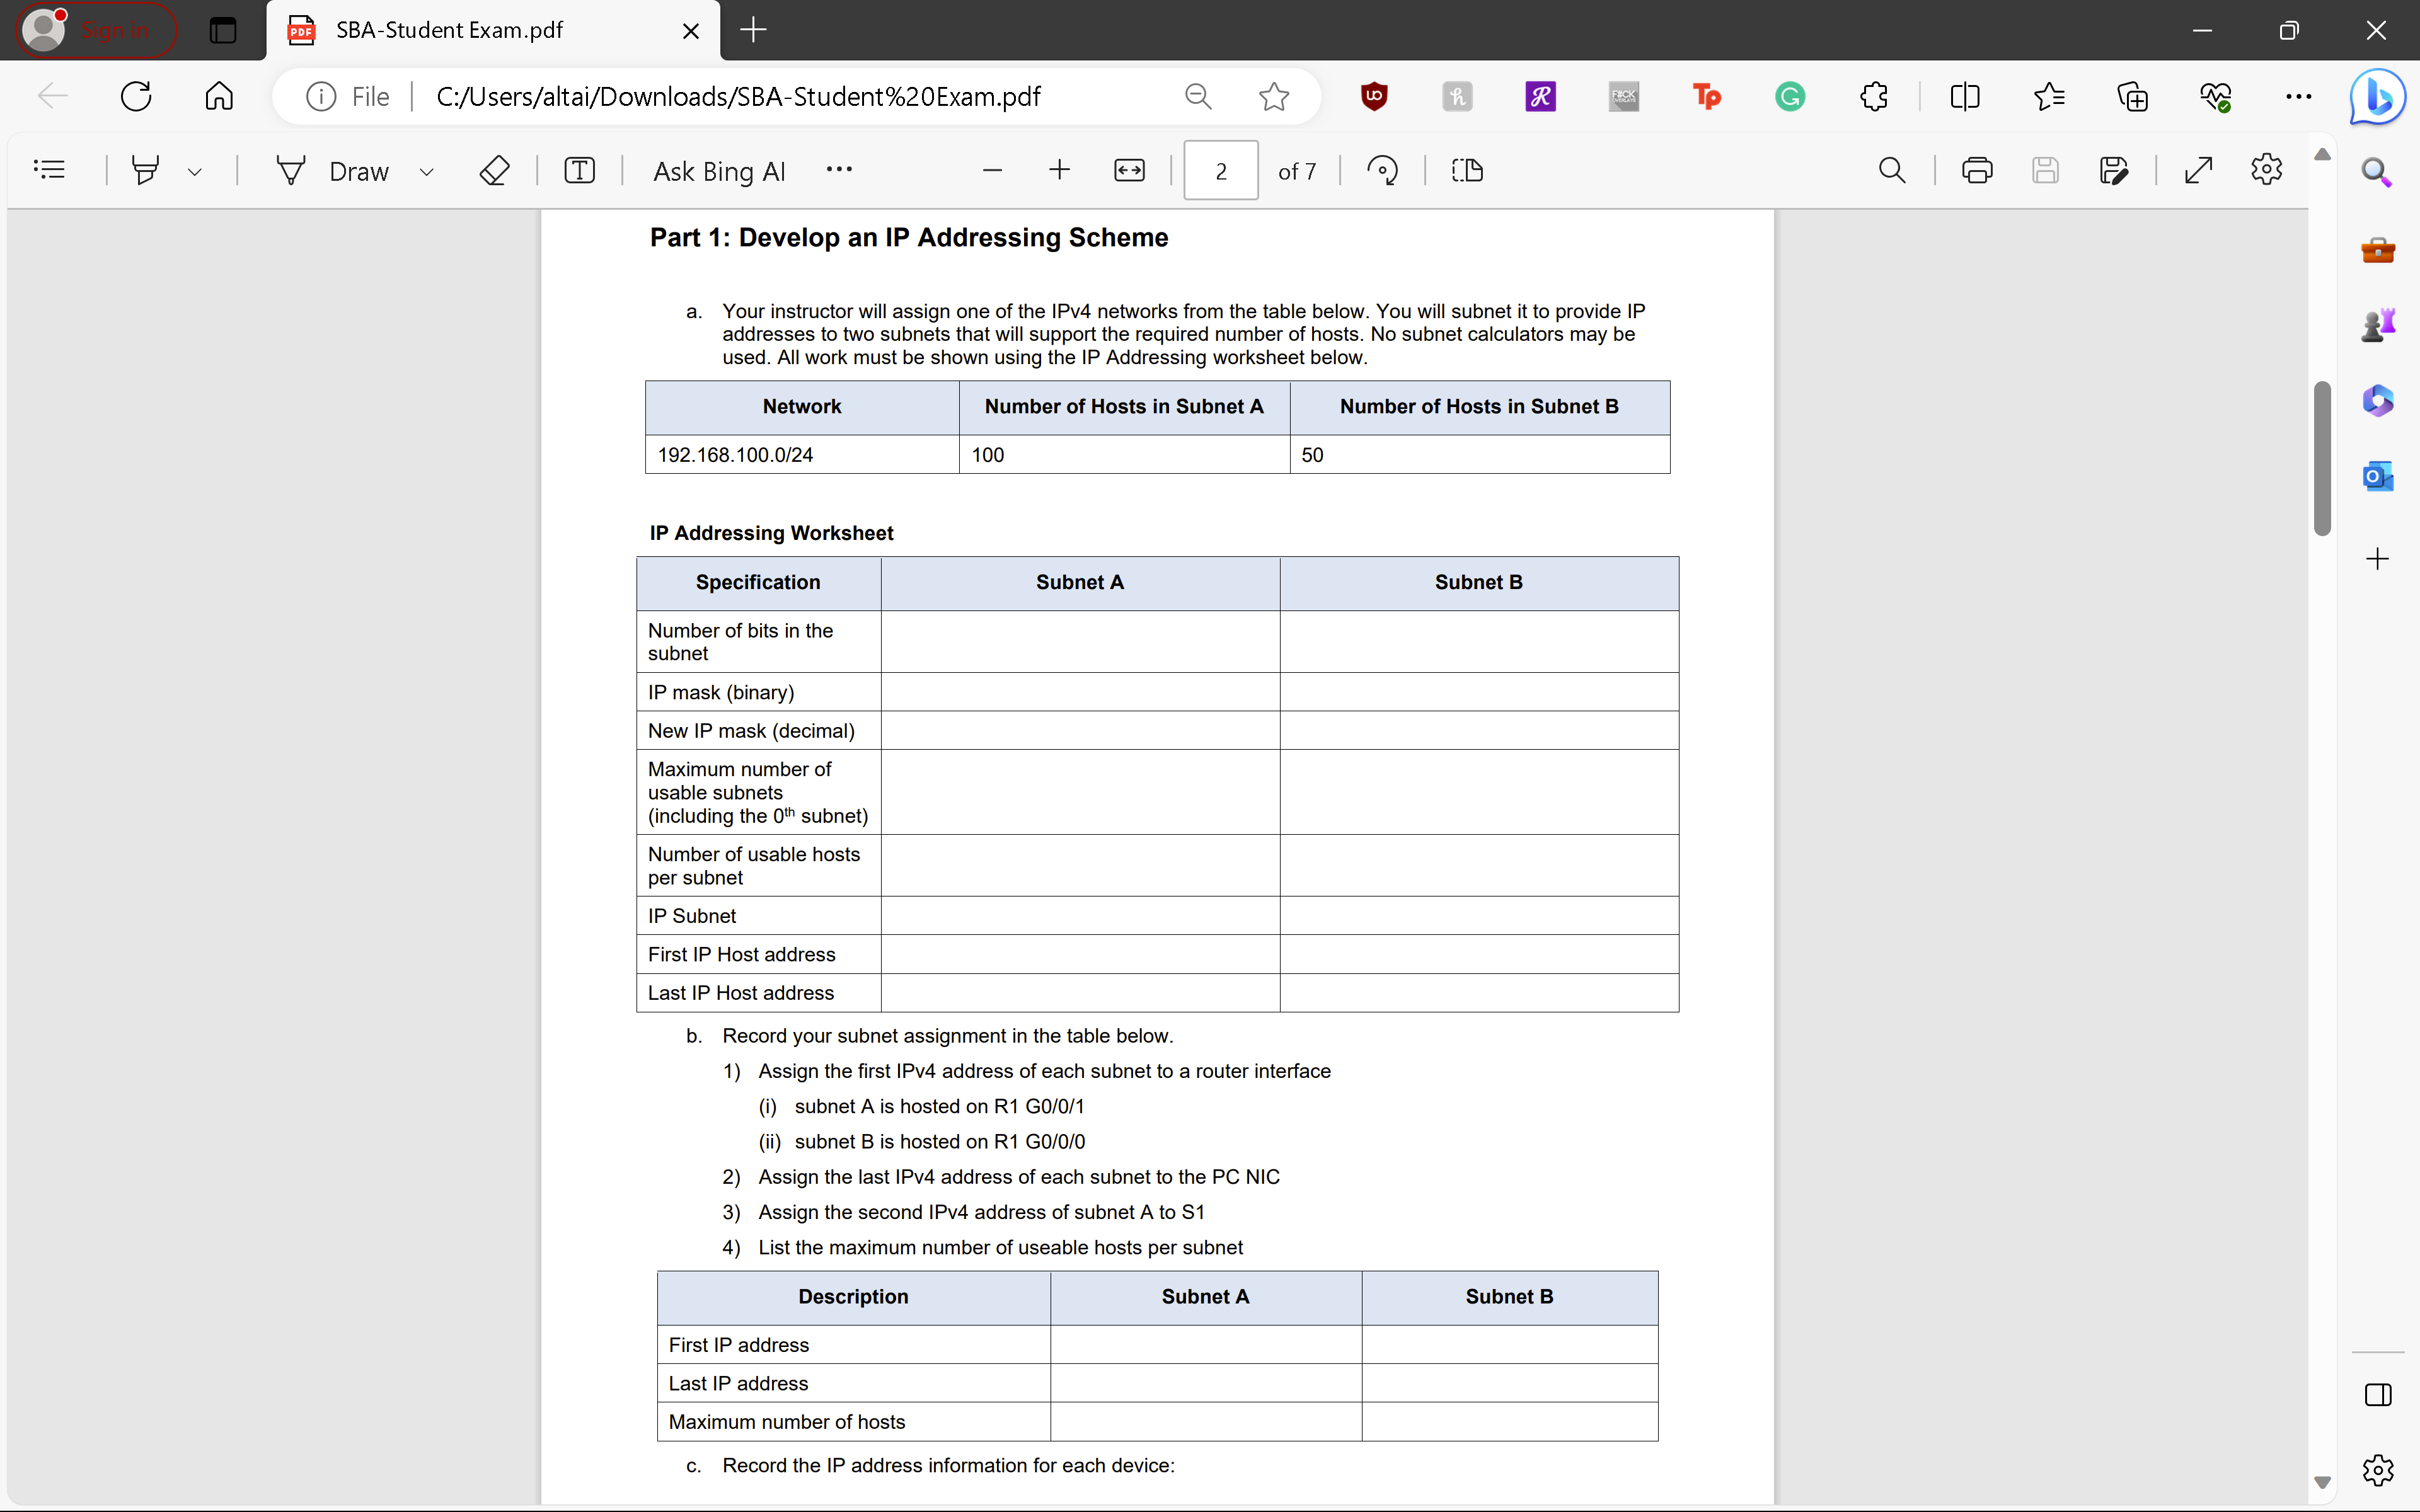Click the File menu item
This screenshot has height=1512, width=2420.
(367, 96)
